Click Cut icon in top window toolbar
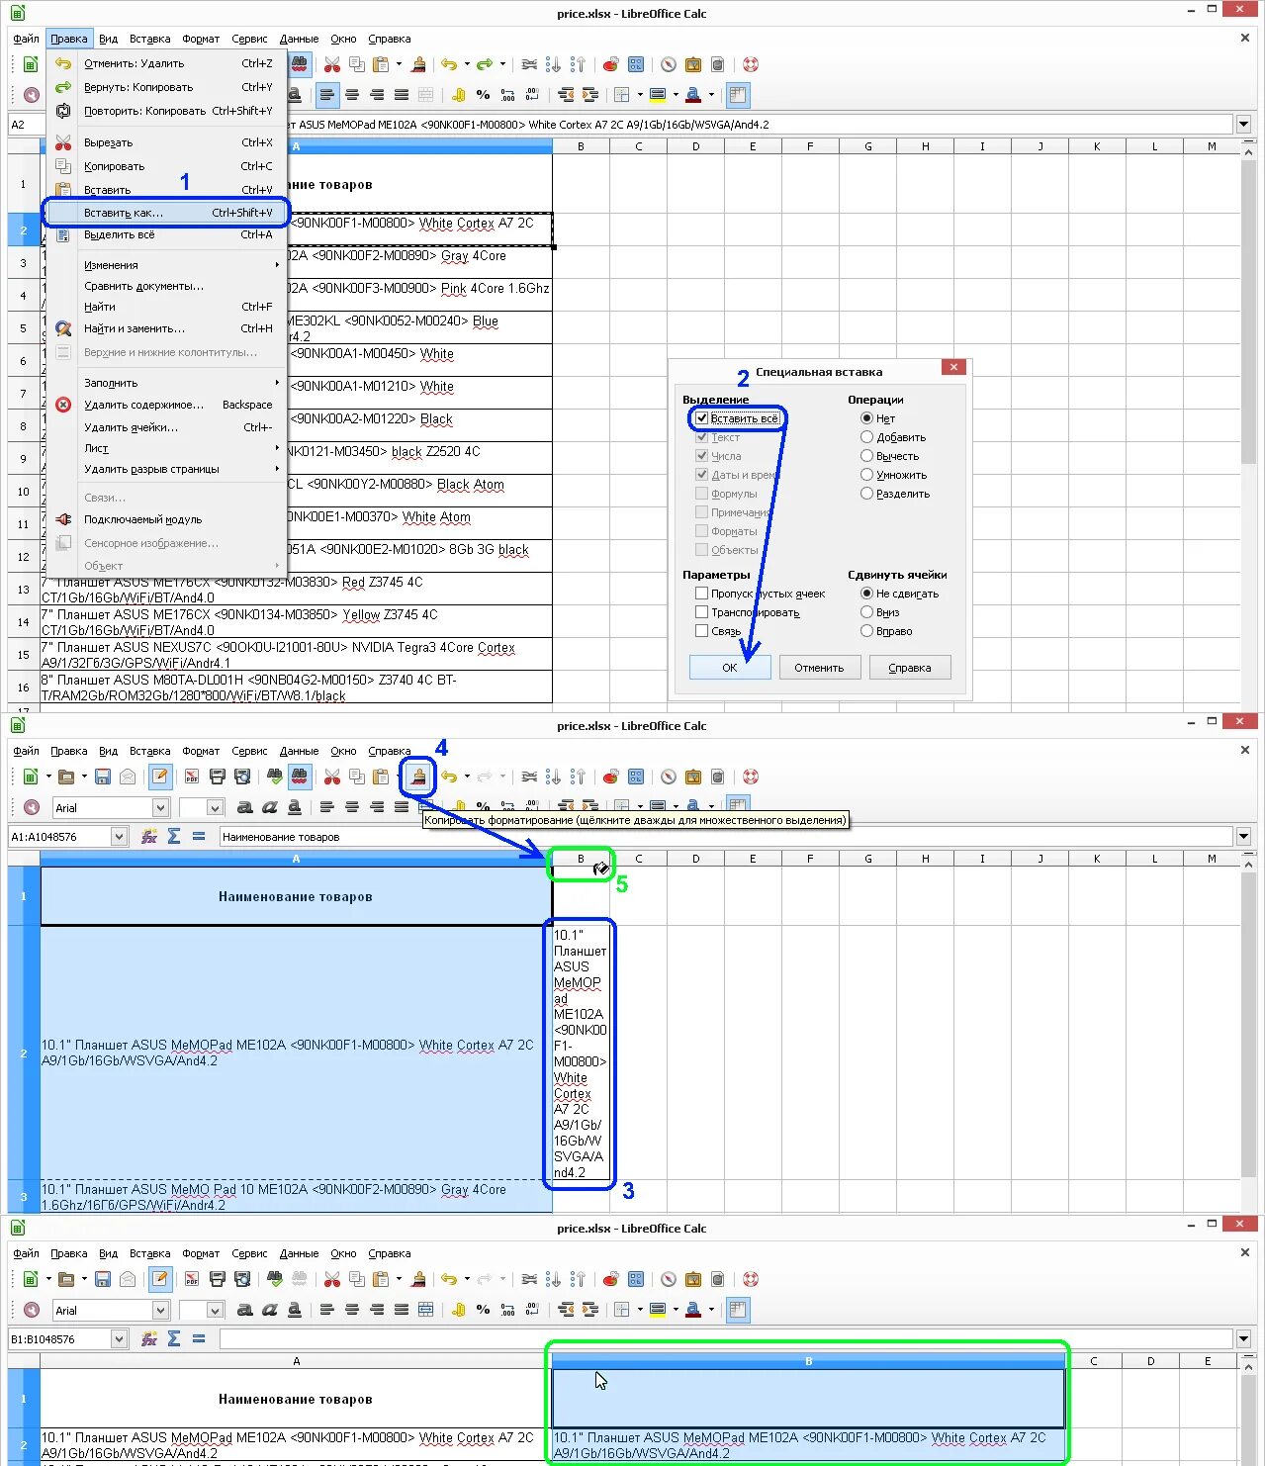 (332, 65)
